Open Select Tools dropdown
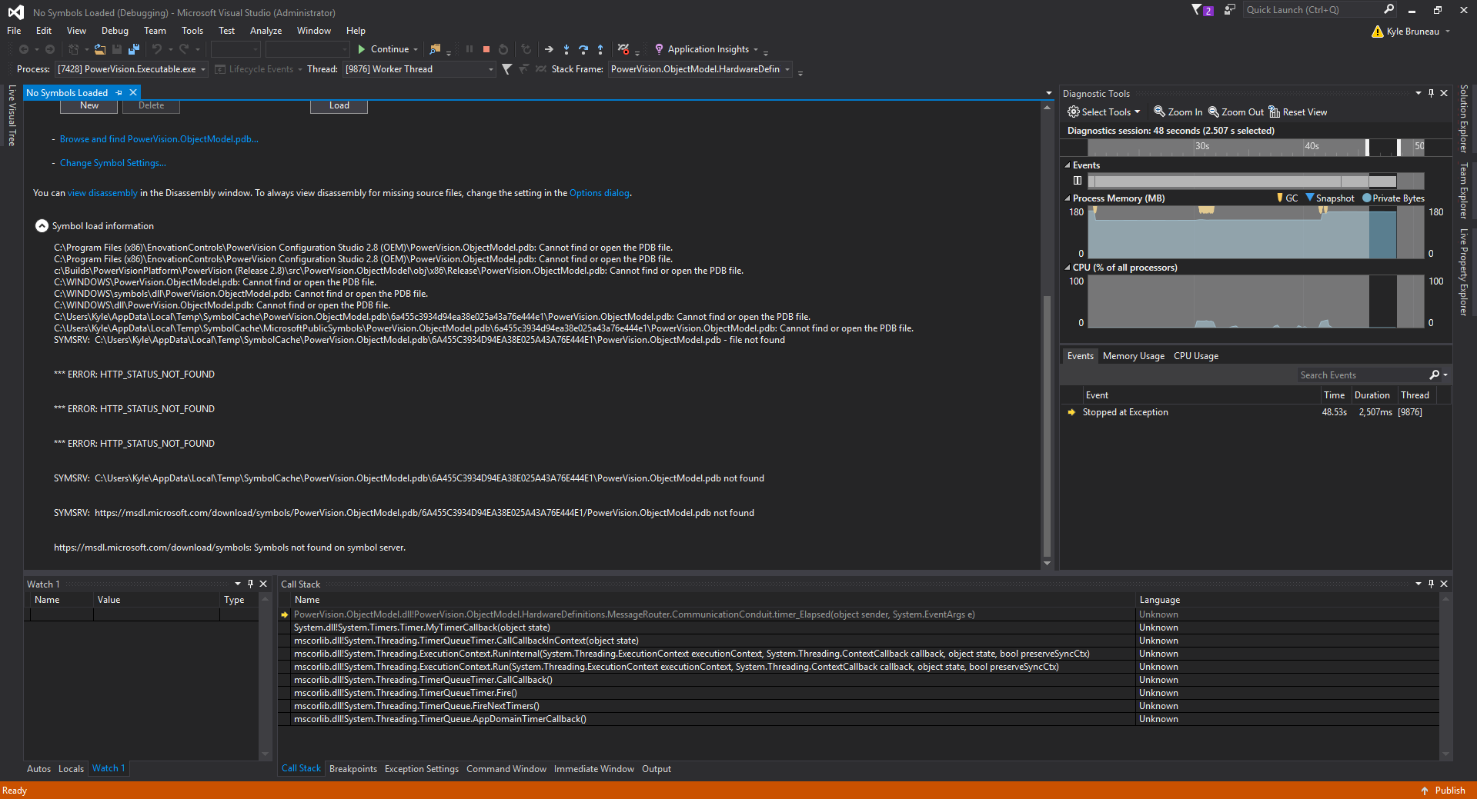This screenshot has width=1477, height=799. [x=1104, y=112]
